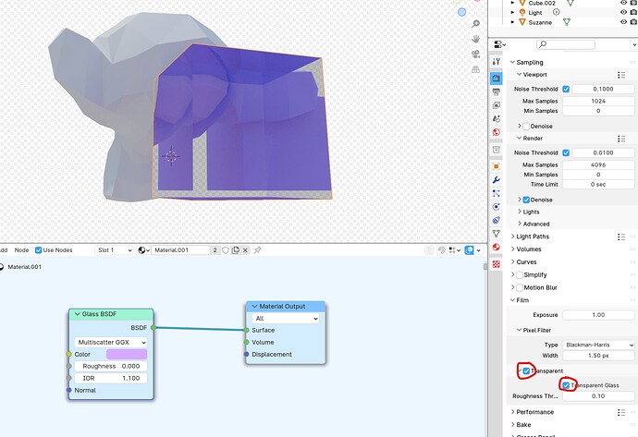This screenshot has width=638, height=437.
Task: Open the Light Paths presets list icon
Action: pos(621,237)
